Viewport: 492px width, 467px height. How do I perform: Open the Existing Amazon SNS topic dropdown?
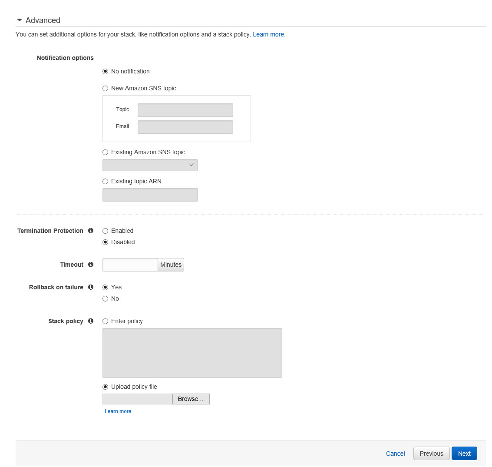point(150,165)
